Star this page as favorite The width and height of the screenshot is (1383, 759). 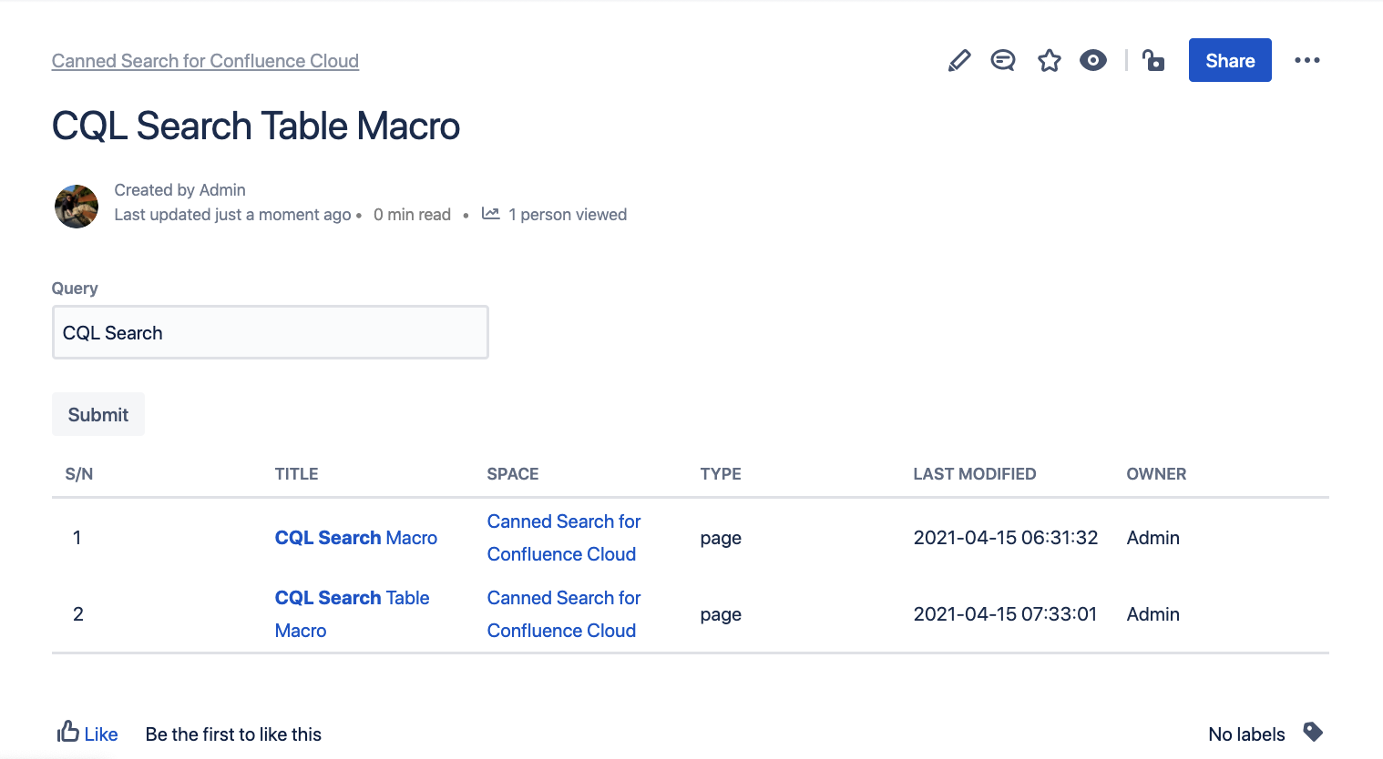click(1050, 61)
